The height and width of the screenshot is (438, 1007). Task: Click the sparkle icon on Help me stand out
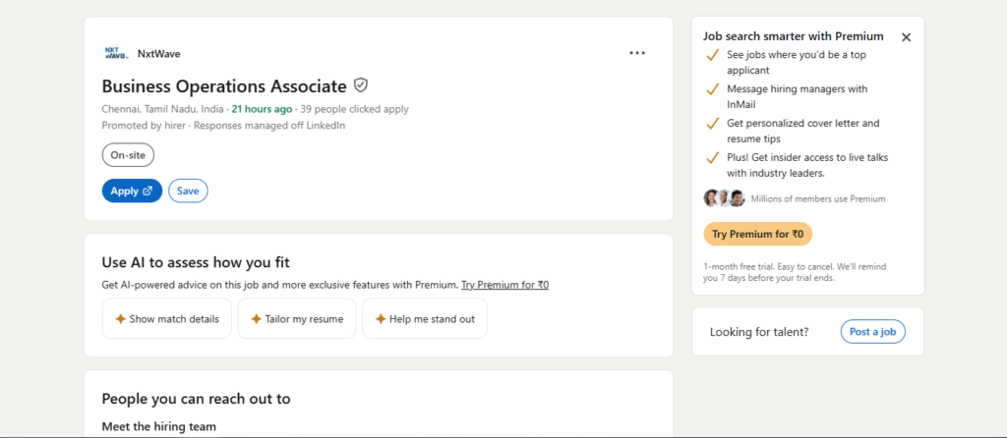[381, 319]
